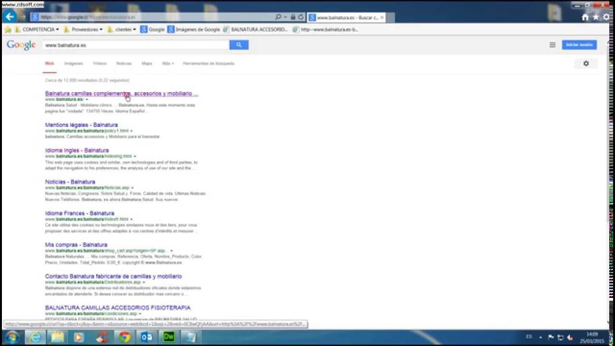Click the Cerca de 12.000 resultados text
The height and width of the screenshot is (346, 615).
87,80
